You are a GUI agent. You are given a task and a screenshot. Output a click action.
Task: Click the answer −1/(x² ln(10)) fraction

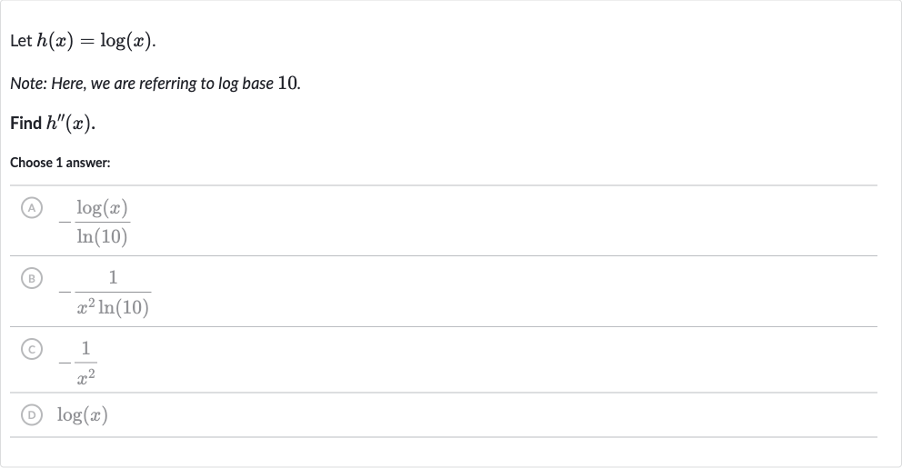[105, 292]
